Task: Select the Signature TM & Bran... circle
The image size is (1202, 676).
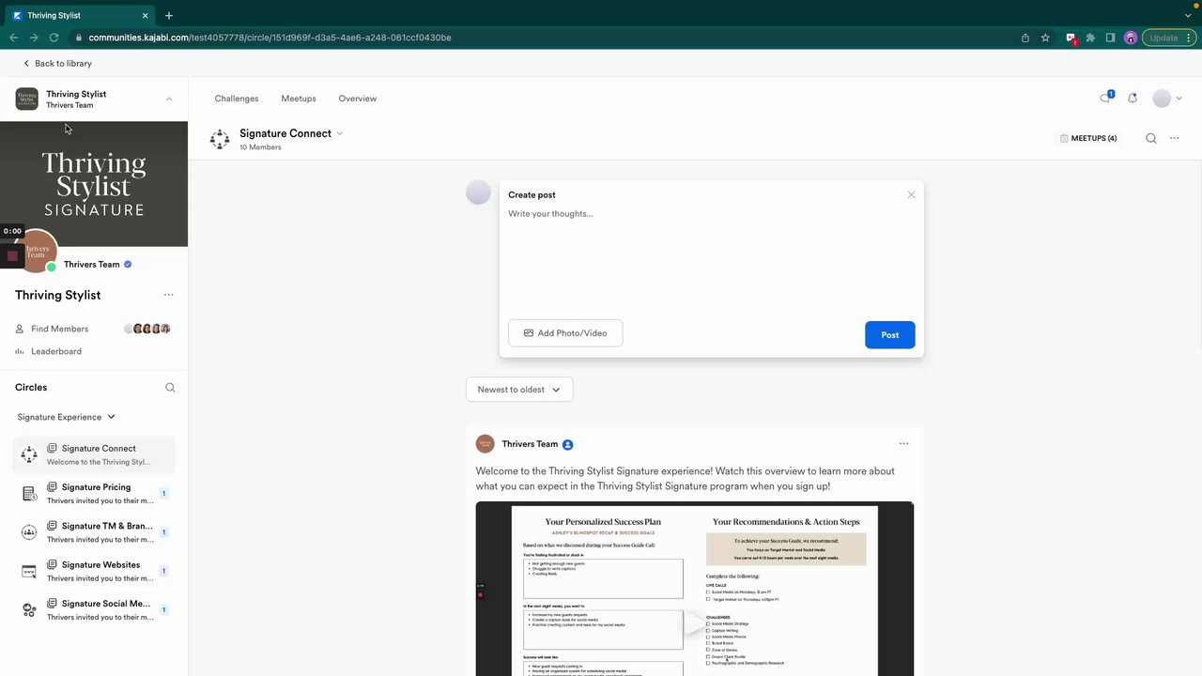Action: tap(94, 532)
